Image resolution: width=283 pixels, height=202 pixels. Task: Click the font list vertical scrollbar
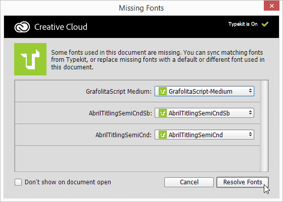coord(264,126)
